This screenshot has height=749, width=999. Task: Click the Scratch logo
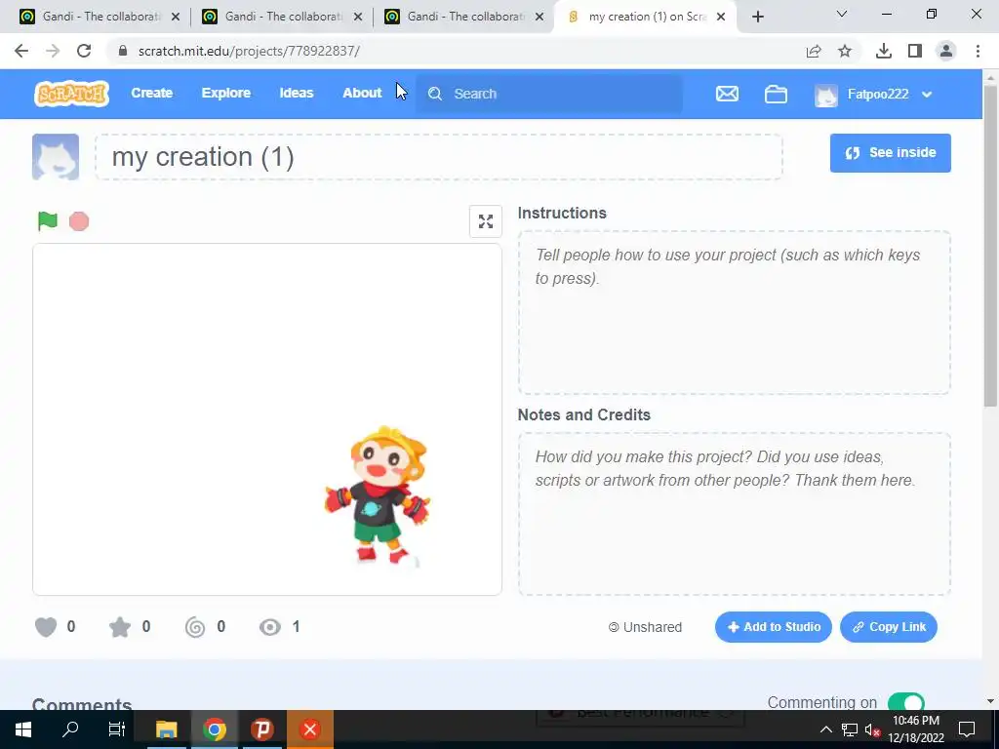[x=71, y=94]
